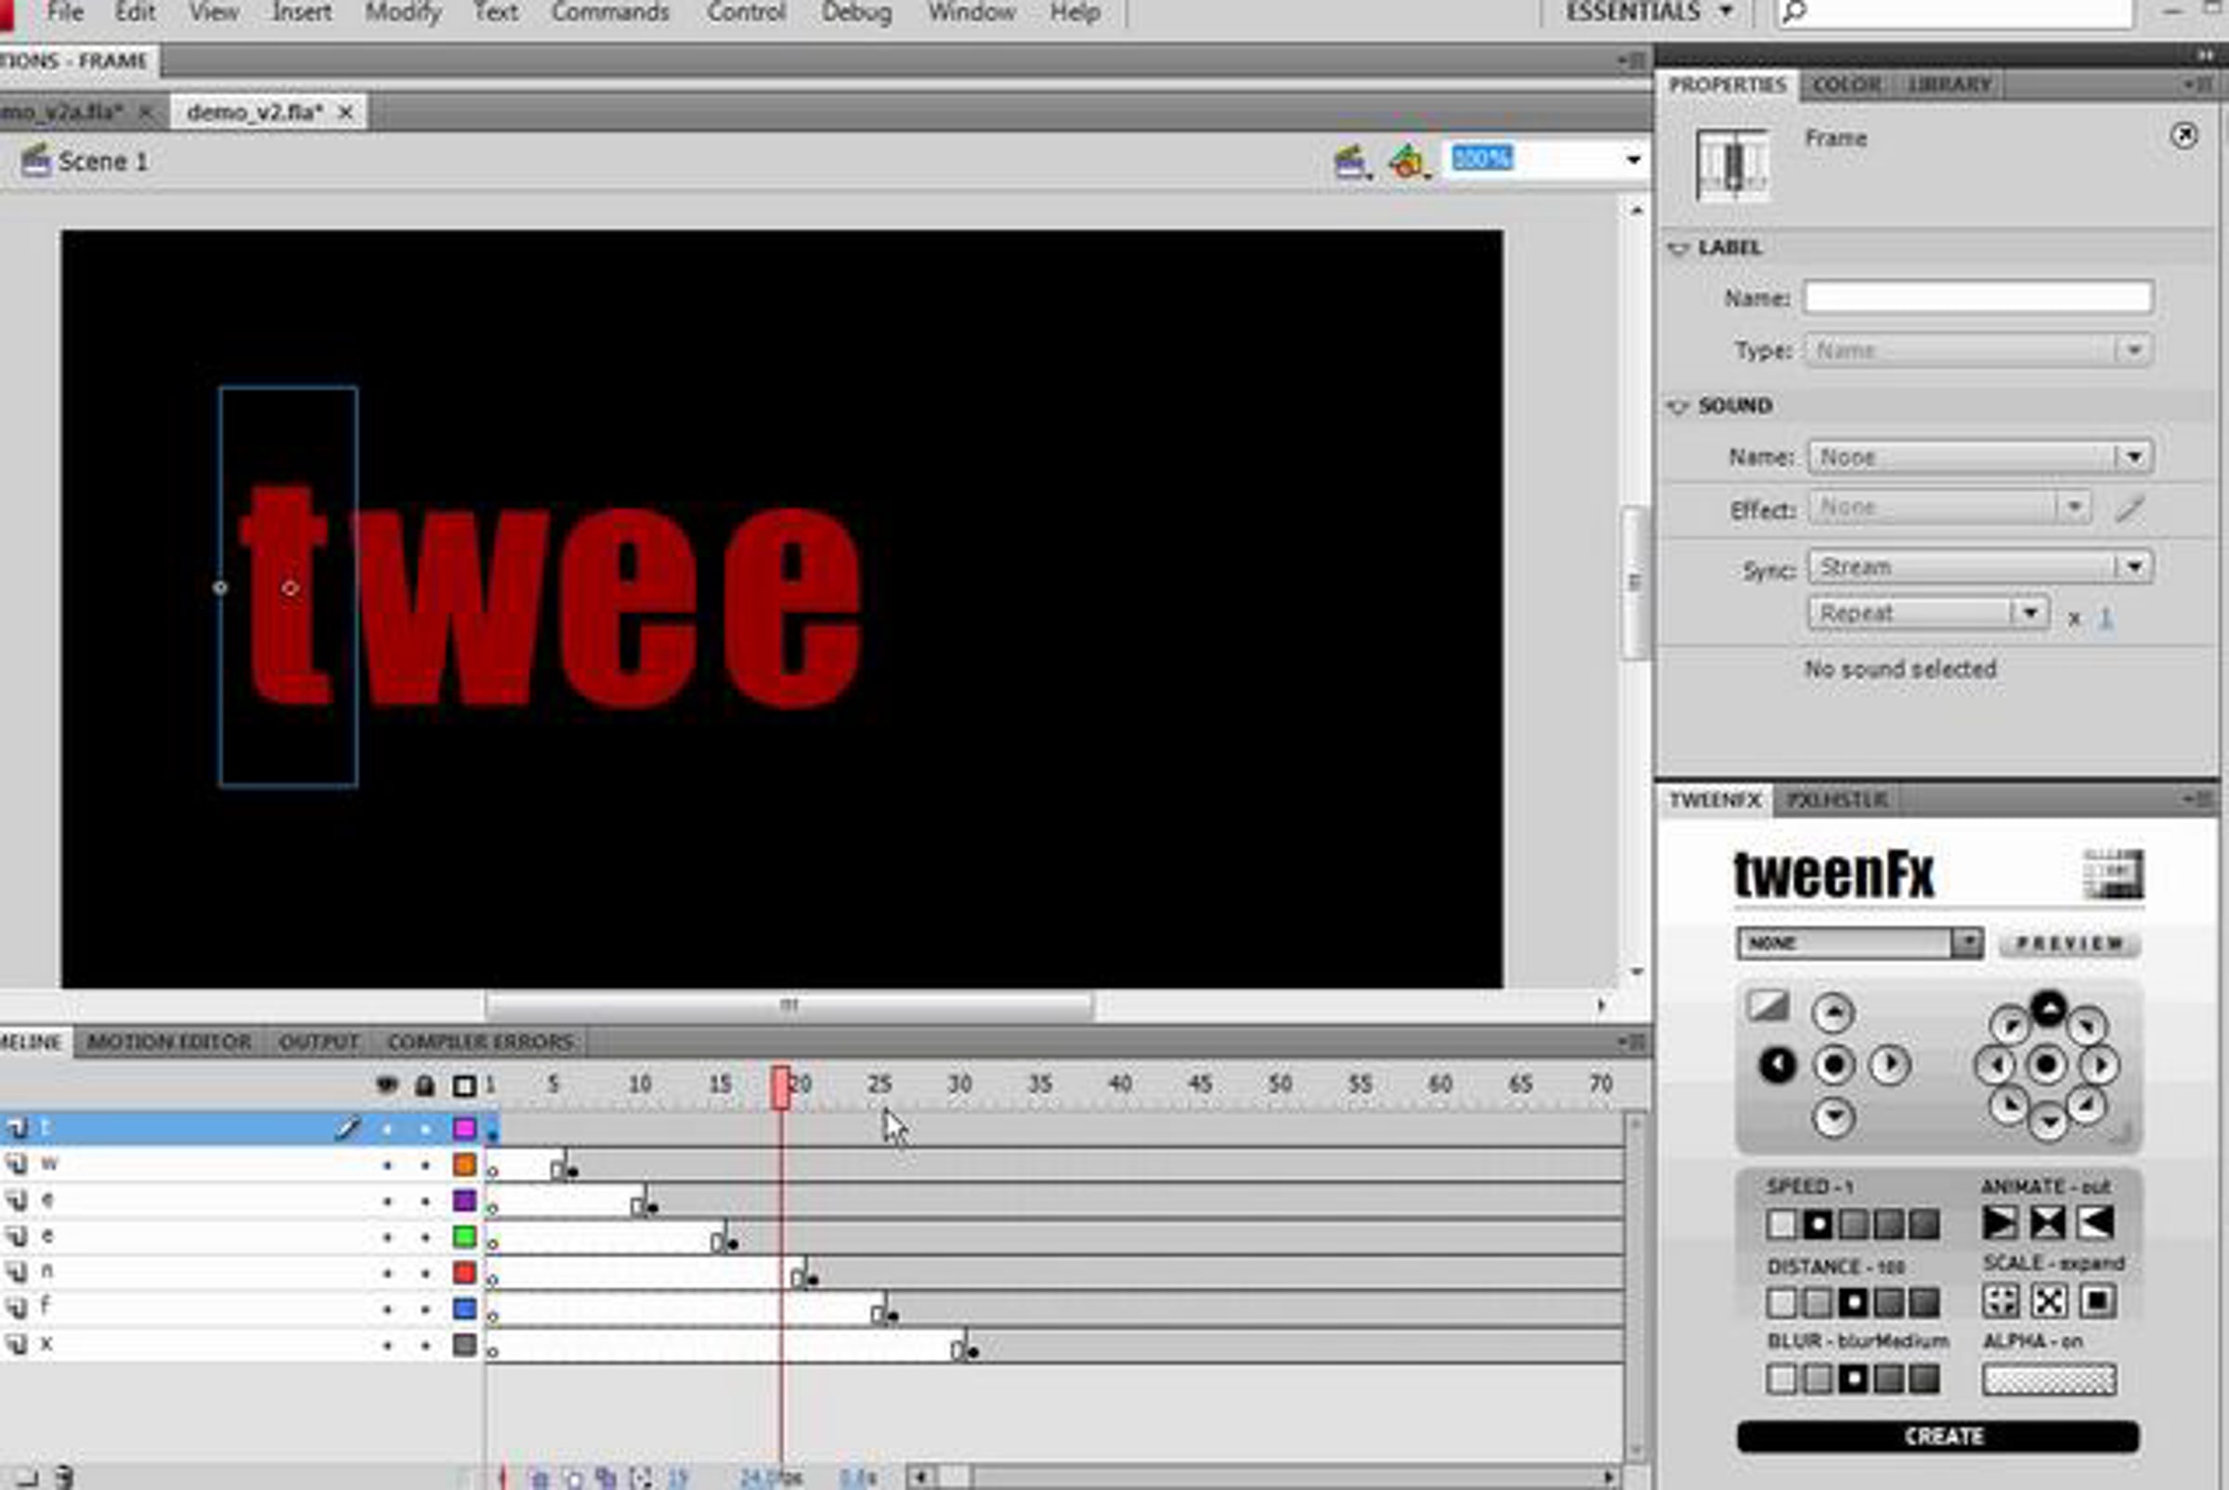This screenshot has width=2229, height=1490.
Task: Click the Delete layer trash icon
Action: click(64, 1476)
